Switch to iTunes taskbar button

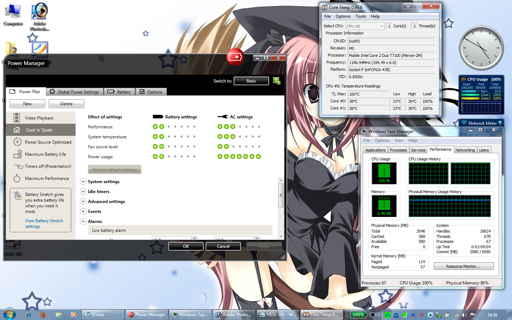(x=103, y=315)
